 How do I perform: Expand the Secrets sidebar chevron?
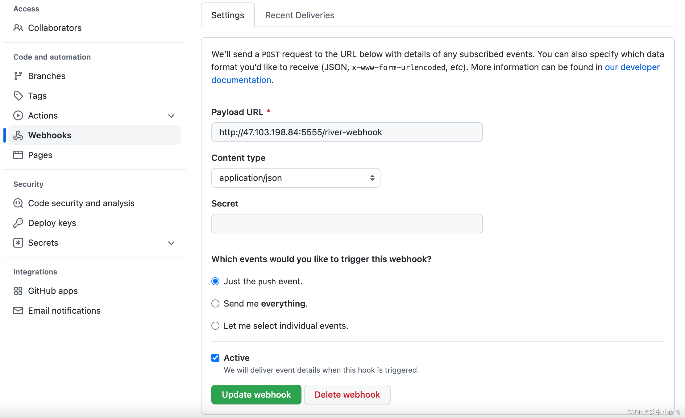click(x=171, y=243)
